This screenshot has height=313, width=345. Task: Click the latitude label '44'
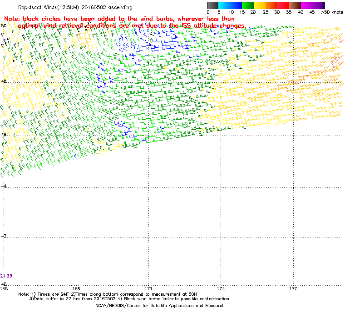(4, 186)
